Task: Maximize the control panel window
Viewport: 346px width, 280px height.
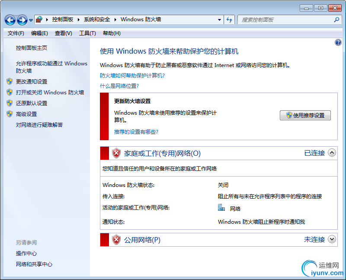Action: [x=320, y=8]
